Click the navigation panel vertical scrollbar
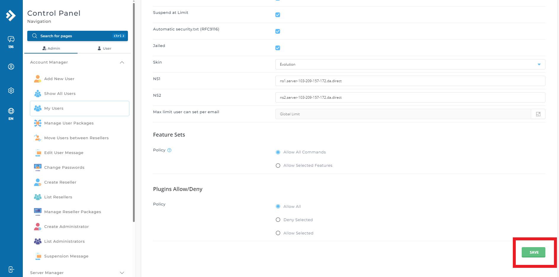Viewport: 559px width, 277px height. coord(134,112)
